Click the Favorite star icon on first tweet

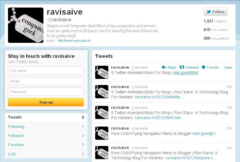pyautogui.click(x=203, y=67)
